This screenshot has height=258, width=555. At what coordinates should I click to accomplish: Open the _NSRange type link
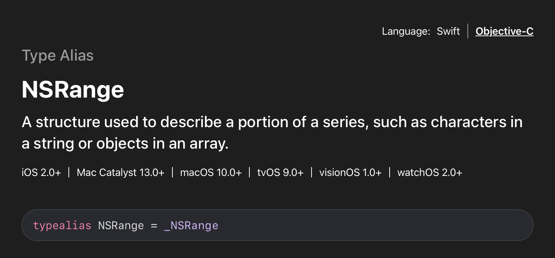click(x=191, y=225)
